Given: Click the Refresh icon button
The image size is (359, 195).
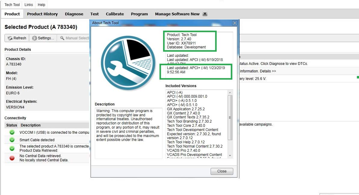Looking at the screenshot, I should [x=10, y=38].
